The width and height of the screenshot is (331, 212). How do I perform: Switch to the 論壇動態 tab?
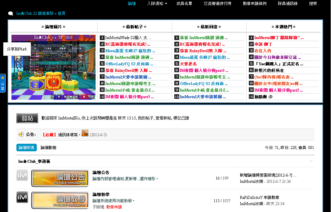point(48,148)
